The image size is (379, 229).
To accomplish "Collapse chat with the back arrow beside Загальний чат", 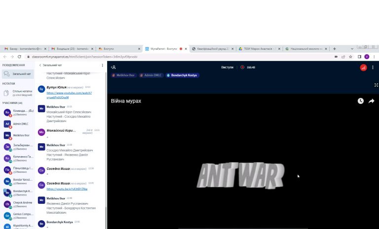I will coord(40,65).
